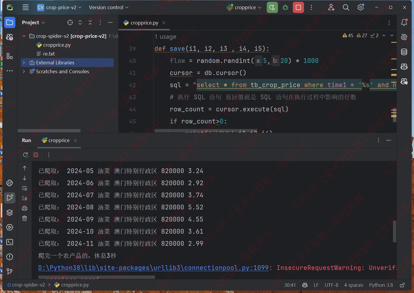
Task: Open line separator LF selector
Action: click(x=316, y=285)
